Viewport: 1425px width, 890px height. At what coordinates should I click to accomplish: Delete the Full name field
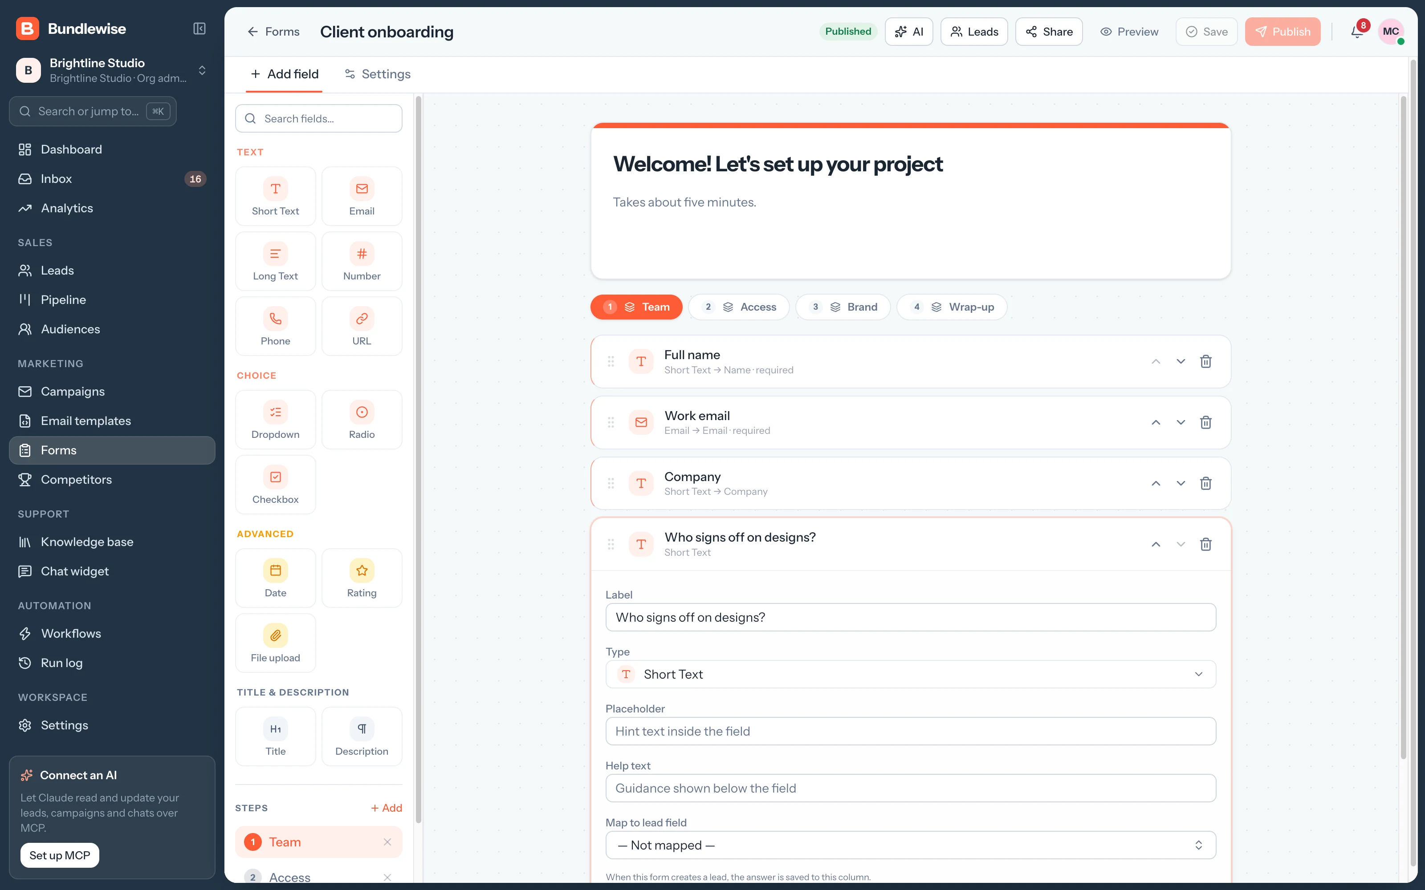[1205, 361]
